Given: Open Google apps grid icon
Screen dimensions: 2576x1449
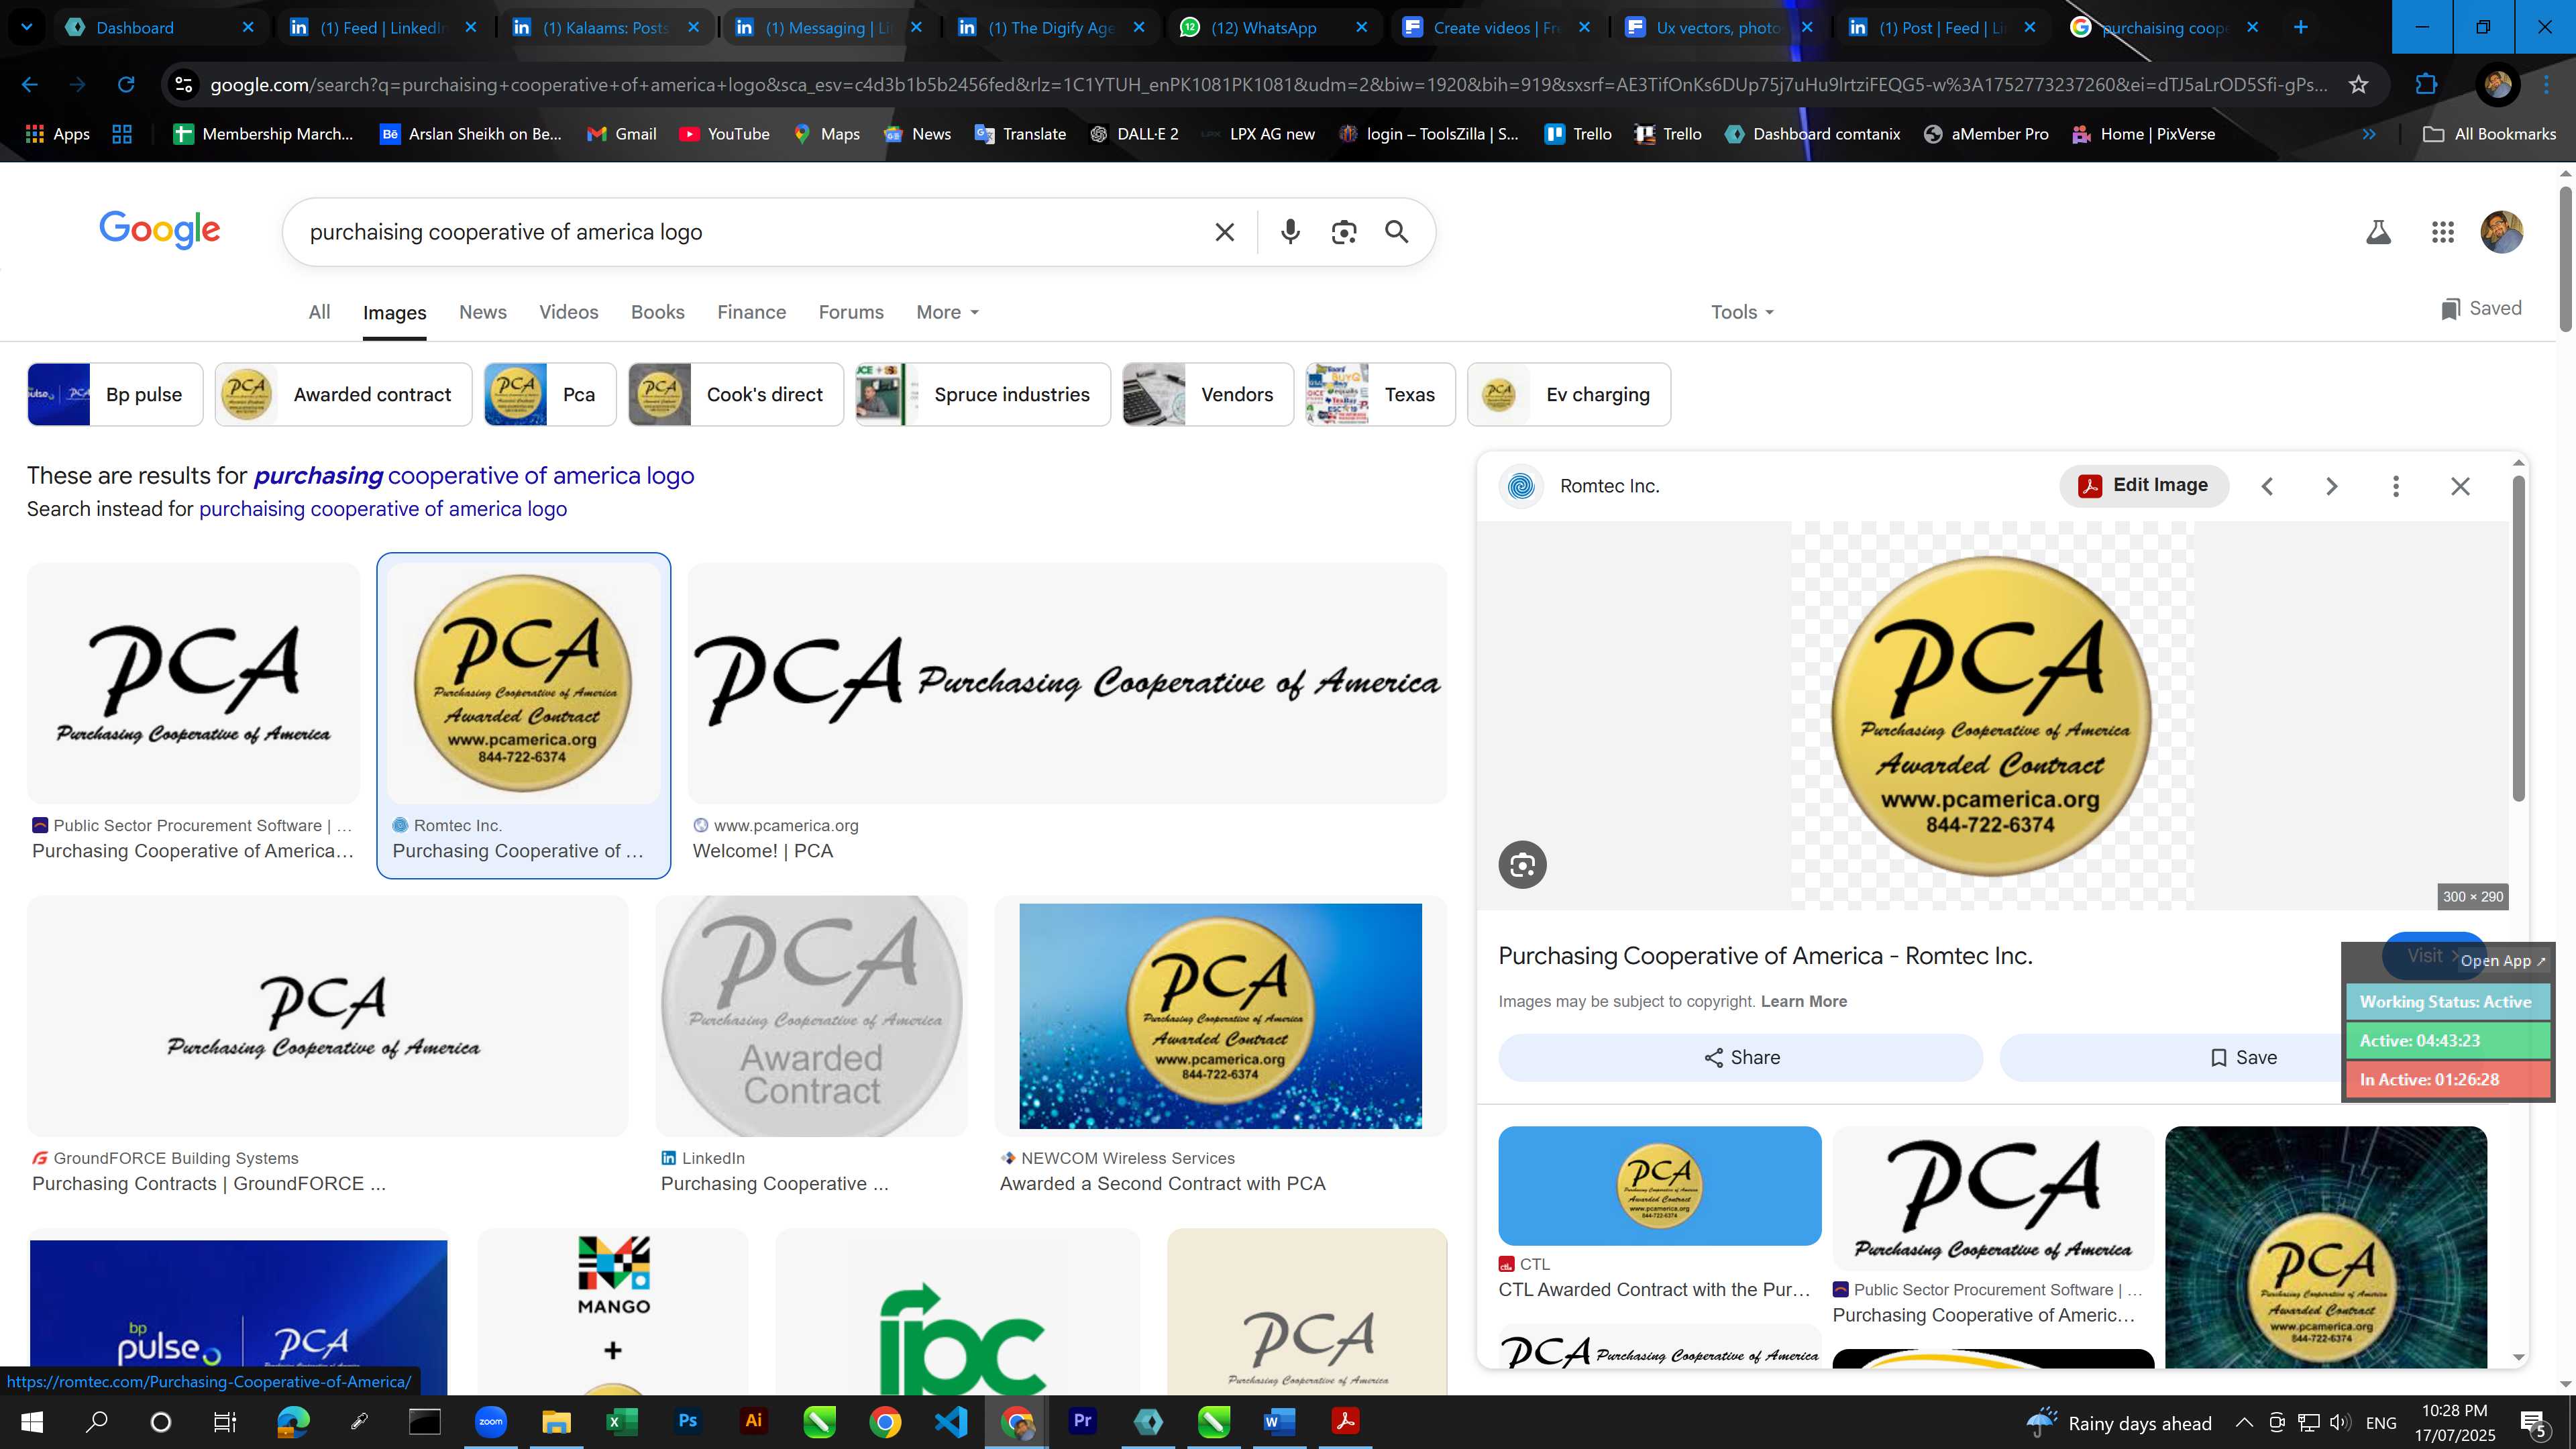Looking at the screenshot, I should (x=2443, y=232).
